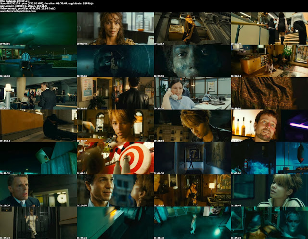The width and height of the screenshot is (308, 239).
Task: Select the teal angled building wall frame
Action: (115, 223)
